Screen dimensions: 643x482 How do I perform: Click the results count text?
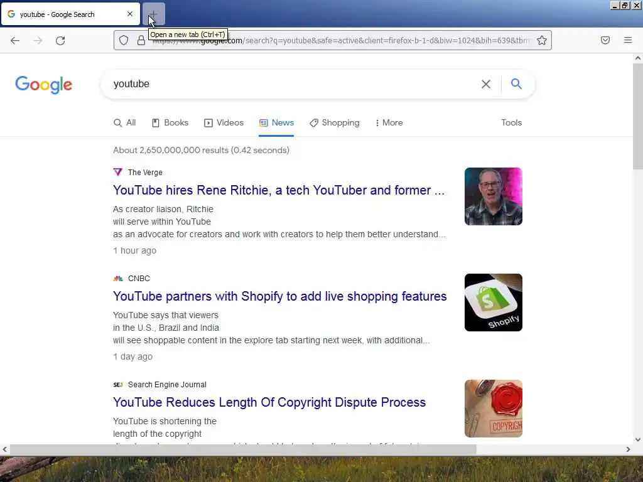[201, 151]
